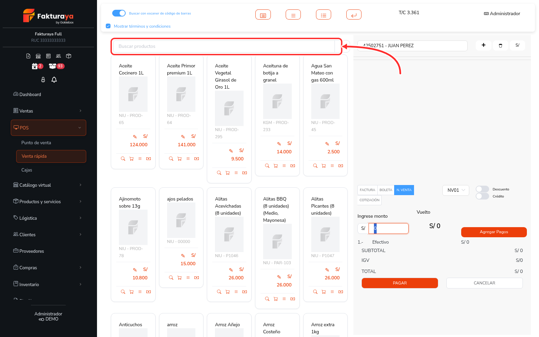Click the S/ currency button beside the trash icon
The image size is (539, 337).
tap(517, 45)
